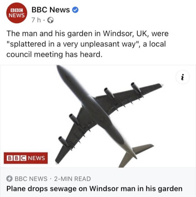This screenshot has height=197, width=196.
Task: Open the BBC News page name link
Action: [x=51, y=10]
